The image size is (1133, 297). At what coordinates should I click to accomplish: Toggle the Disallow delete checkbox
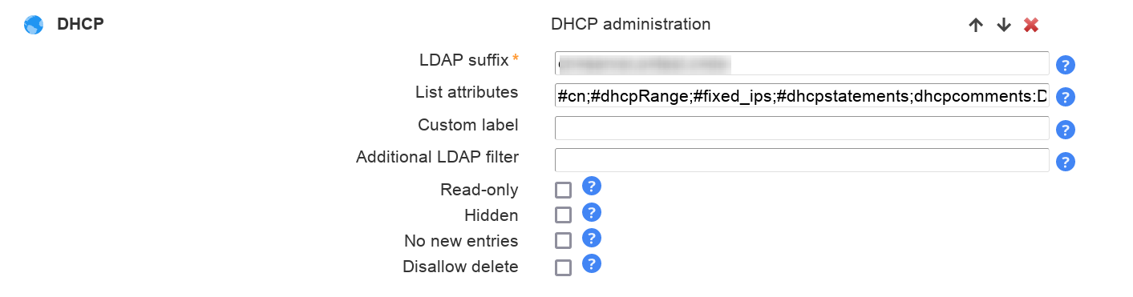tap(564, 267)
